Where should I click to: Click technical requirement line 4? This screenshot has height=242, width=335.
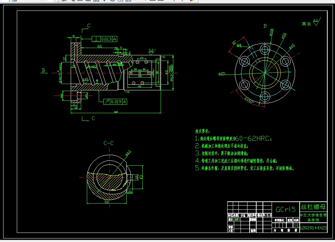tap(236, 161)
